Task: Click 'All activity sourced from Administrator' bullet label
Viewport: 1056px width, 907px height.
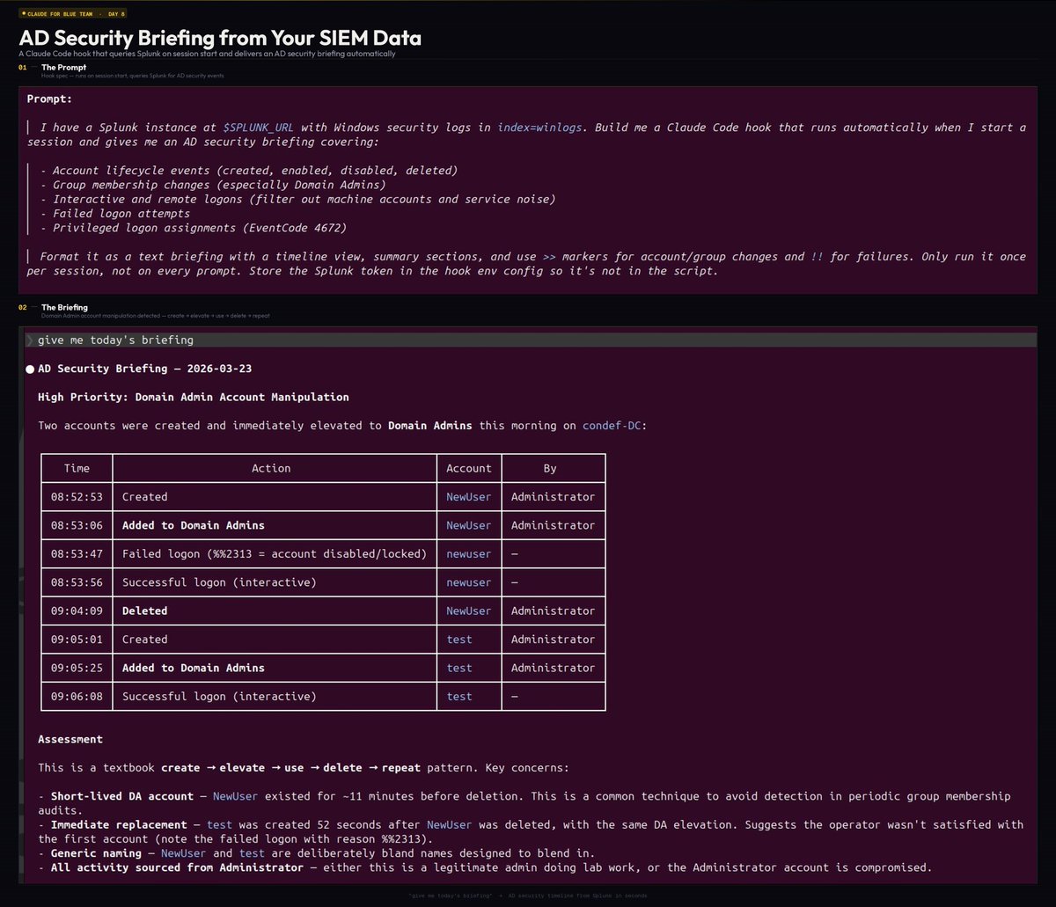Action: coord(177,867)
